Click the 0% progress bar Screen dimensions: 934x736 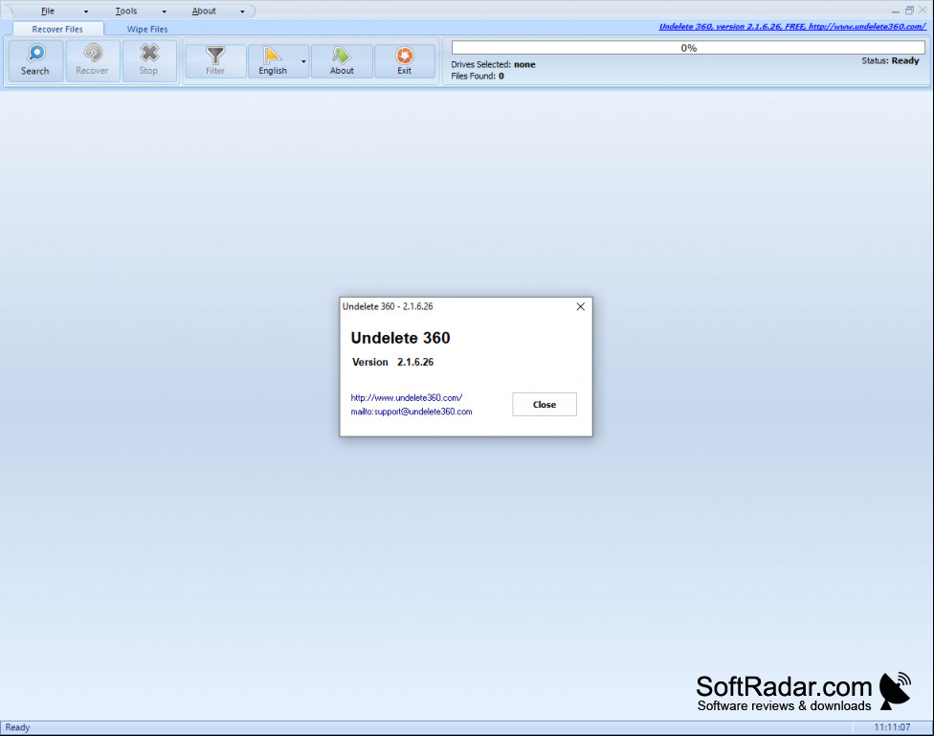tap(688, 48)
